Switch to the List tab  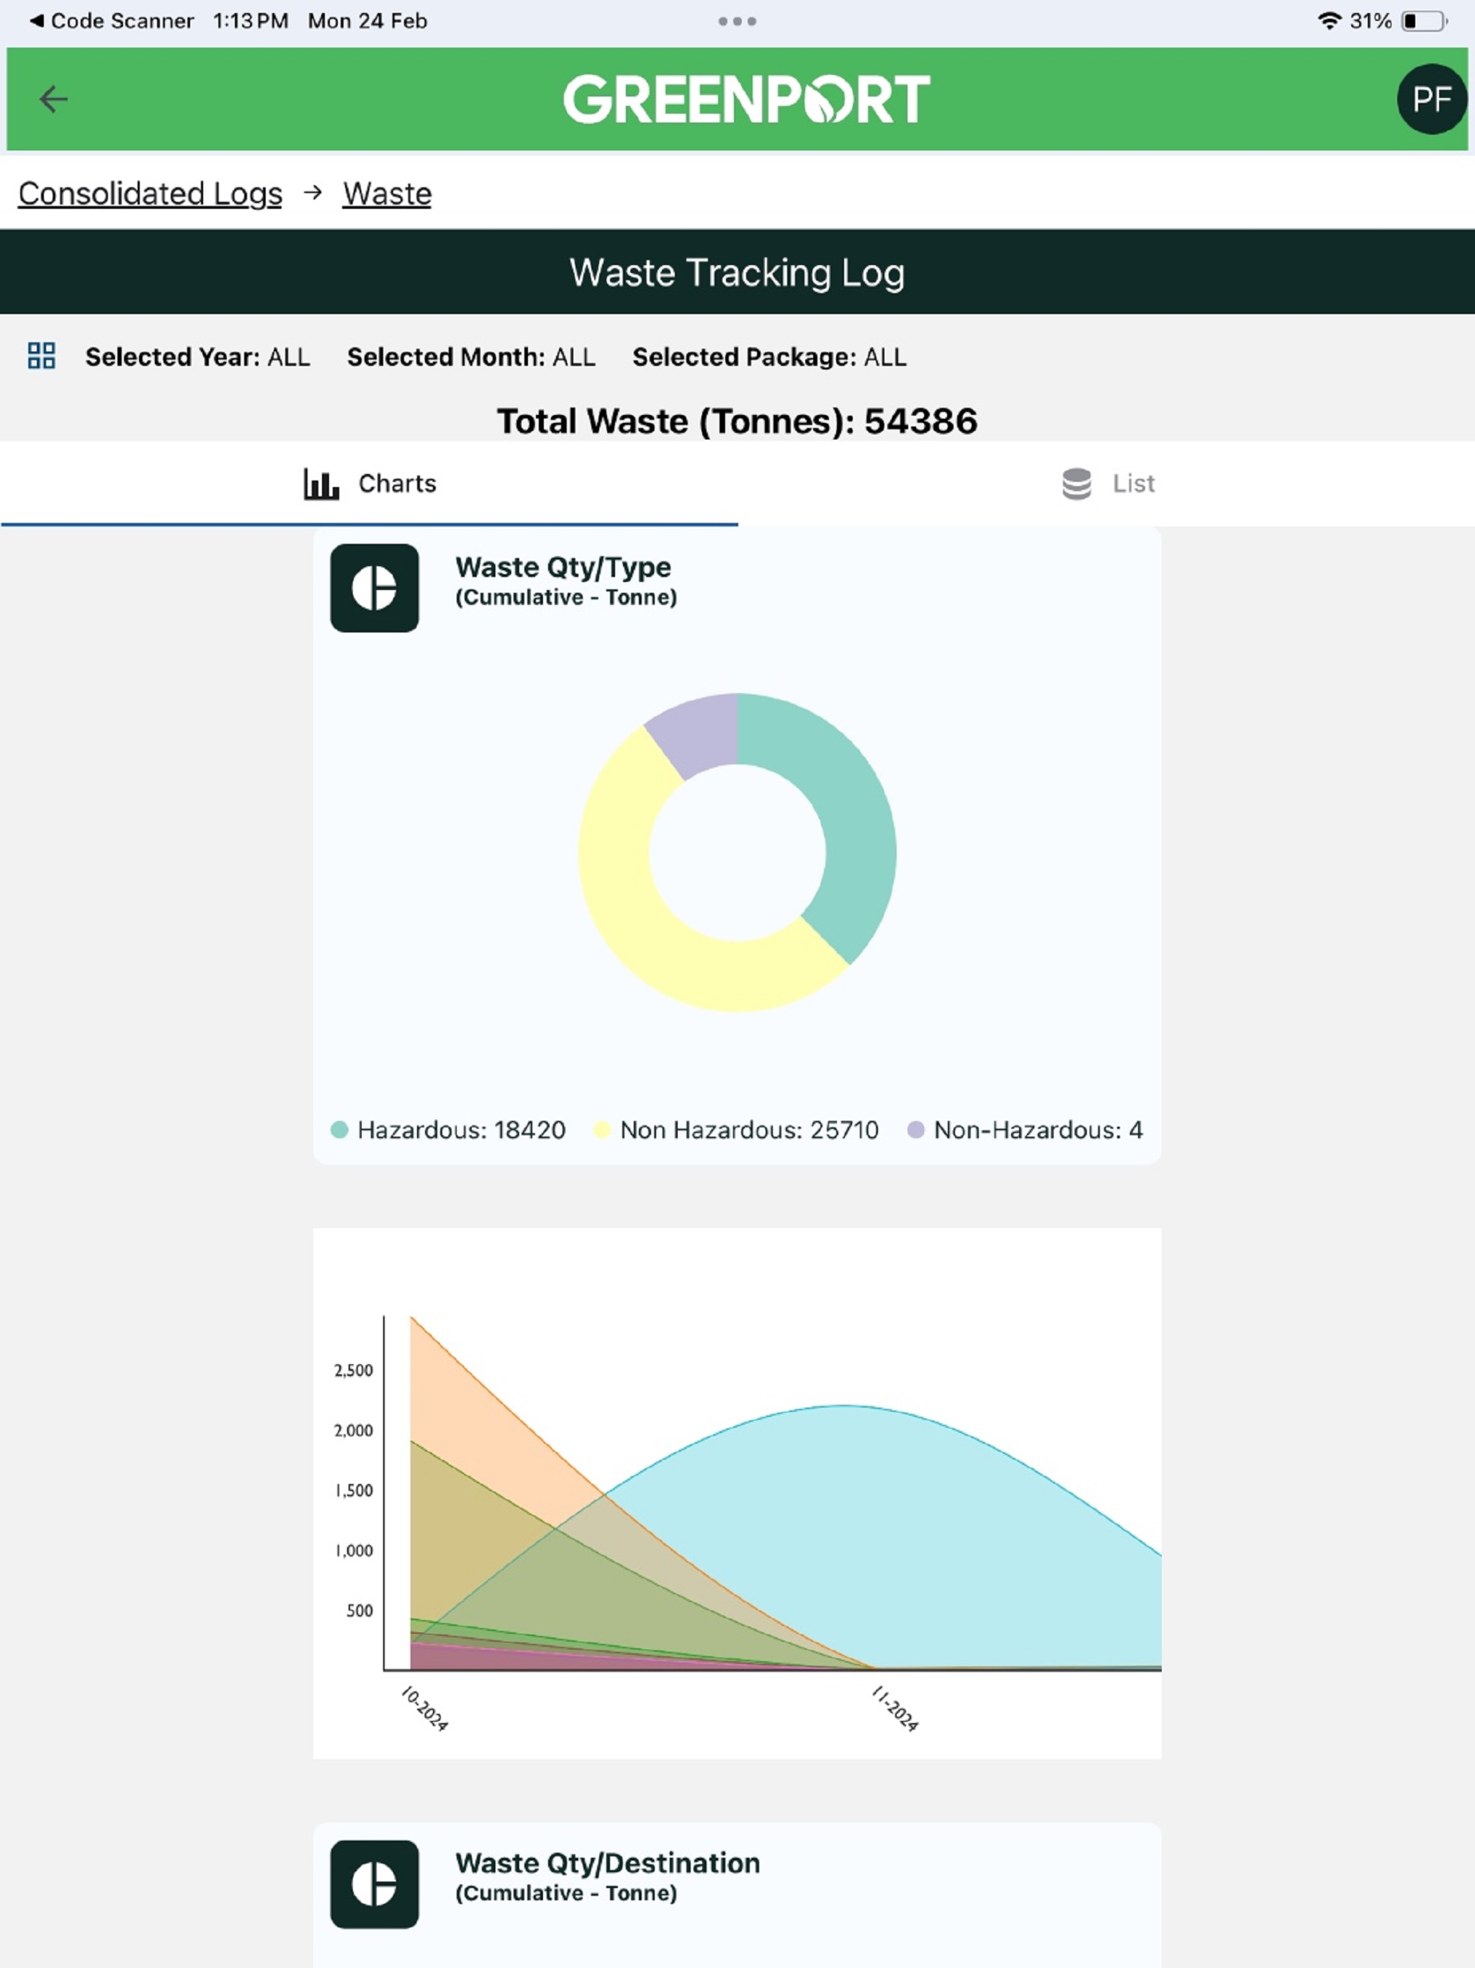pos(1107,484)
